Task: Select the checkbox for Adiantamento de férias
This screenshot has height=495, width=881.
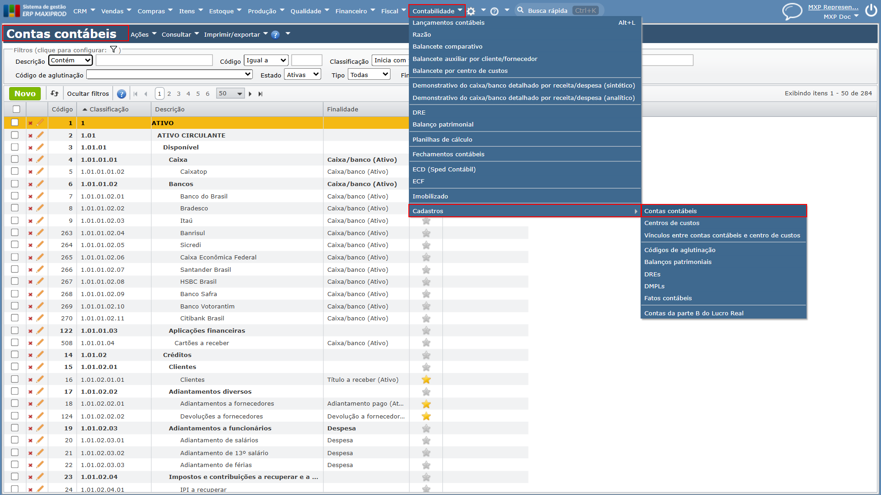Action: coord(15,464)
